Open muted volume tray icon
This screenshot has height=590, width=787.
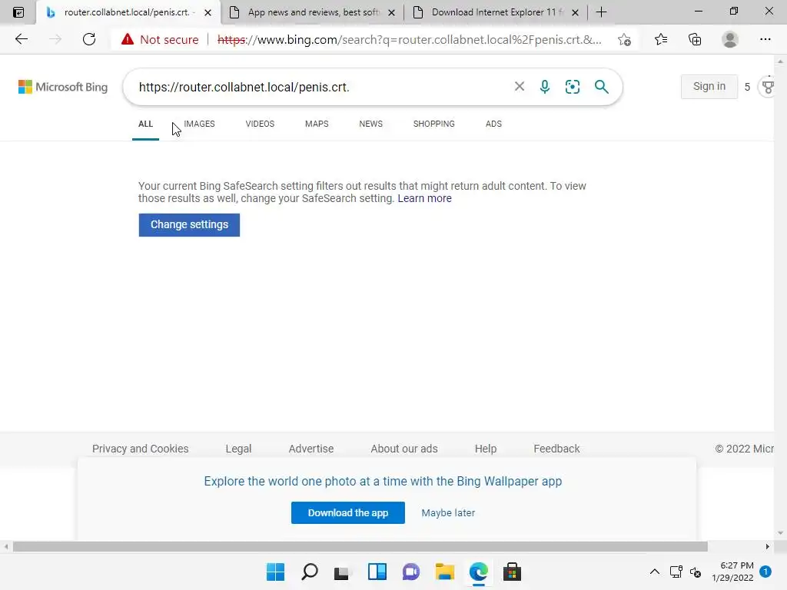pyautogui.click(x=695, y=572)
